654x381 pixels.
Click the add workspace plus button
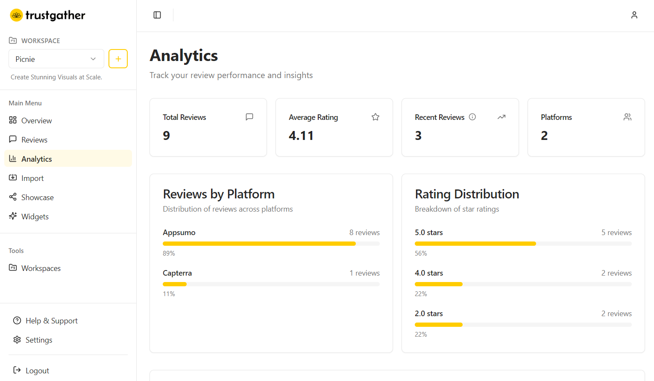click(x=118, y=59)
